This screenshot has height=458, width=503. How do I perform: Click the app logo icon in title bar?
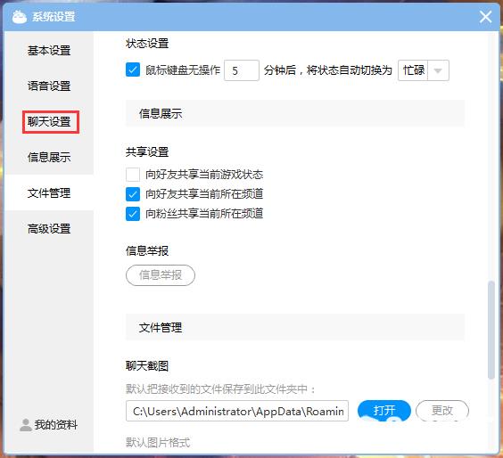[x=20, y=16]
